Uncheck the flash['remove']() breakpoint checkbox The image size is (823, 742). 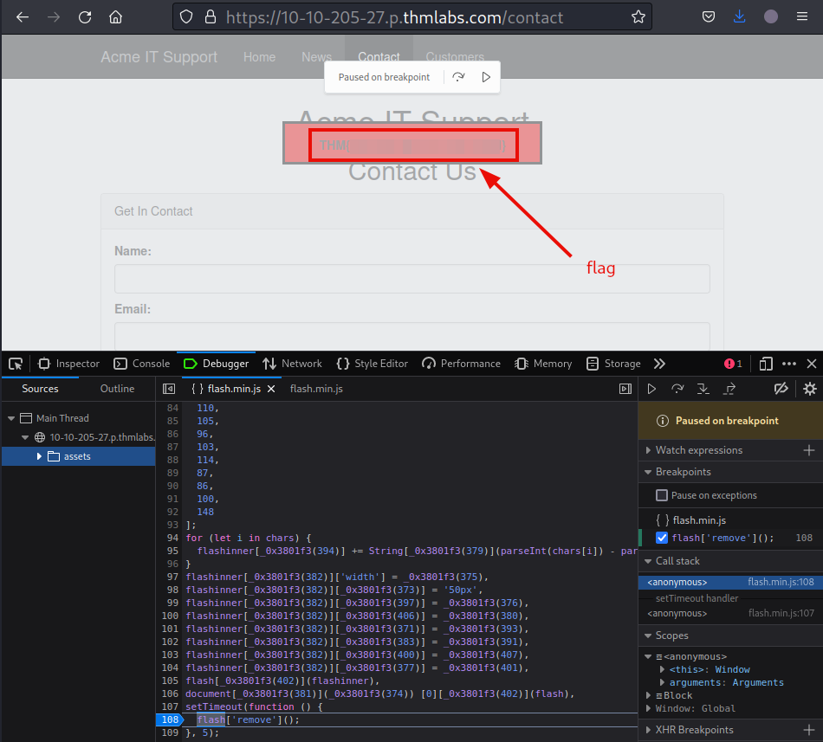[662, 538]
